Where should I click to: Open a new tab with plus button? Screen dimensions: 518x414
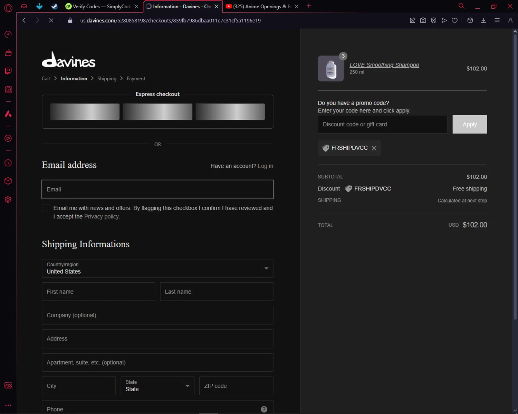coord(309,6)
